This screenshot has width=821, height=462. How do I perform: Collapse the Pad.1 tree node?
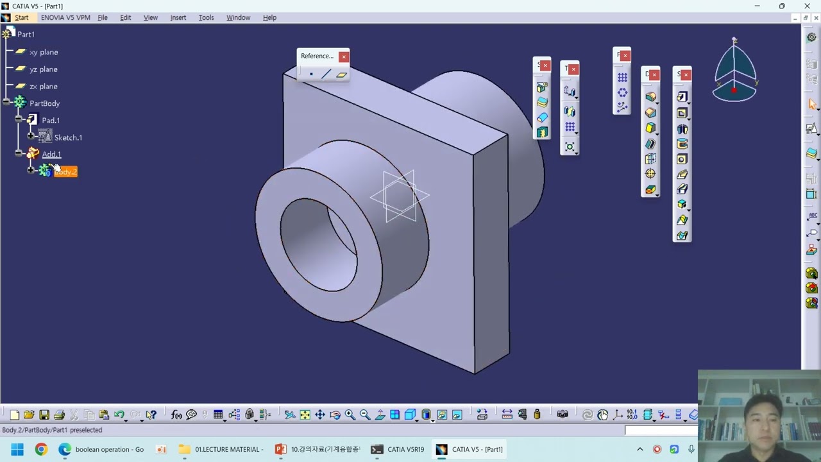[19, 119]
